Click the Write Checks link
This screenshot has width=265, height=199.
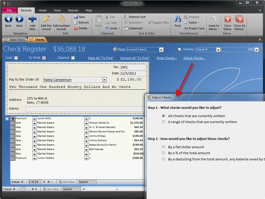pyautogui.click(x=167, y=58)
